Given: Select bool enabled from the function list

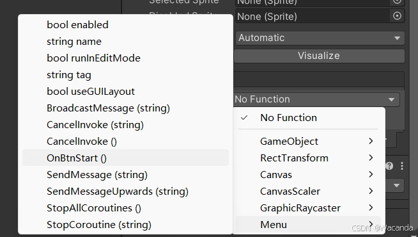Looking at the screenshot, I should pos(125,25).
